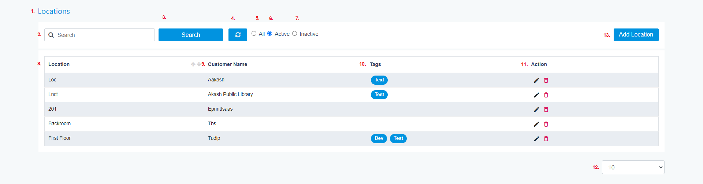Edit the Backroom location
Viewport: 703px width, 184px height.
coord(536,124)
